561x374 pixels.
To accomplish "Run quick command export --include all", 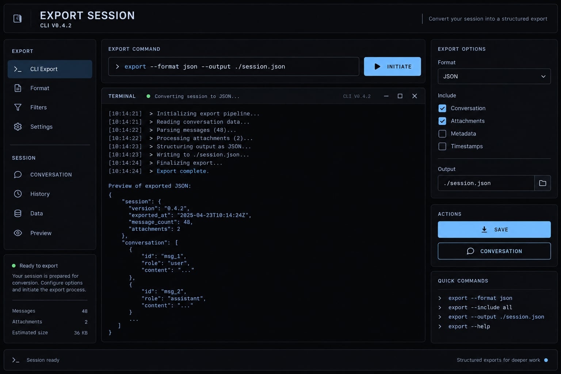I will (x=480, y=308).
